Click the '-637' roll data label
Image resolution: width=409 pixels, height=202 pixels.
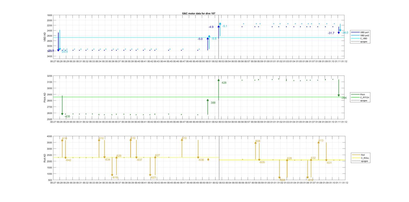pos(139,160)
